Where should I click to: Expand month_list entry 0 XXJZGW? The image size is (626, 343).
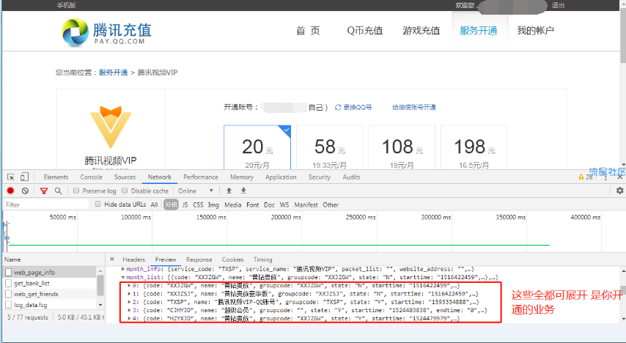pyautogui.click(x=129, y=286)
